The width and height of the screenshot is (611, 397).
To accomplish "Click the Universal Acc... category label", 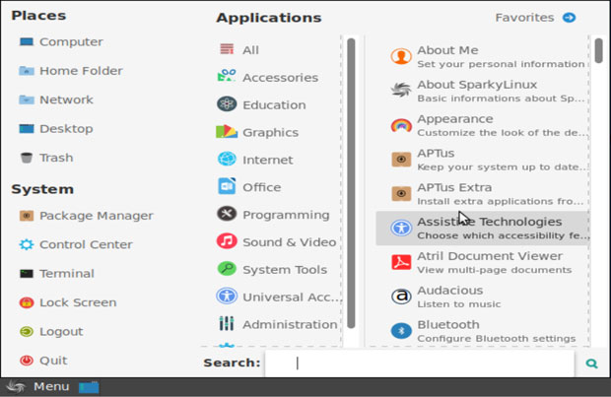I will click(293, 297).
